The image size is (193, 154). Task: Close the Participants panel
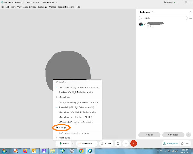pyautogui.click(x=191, y=12)
